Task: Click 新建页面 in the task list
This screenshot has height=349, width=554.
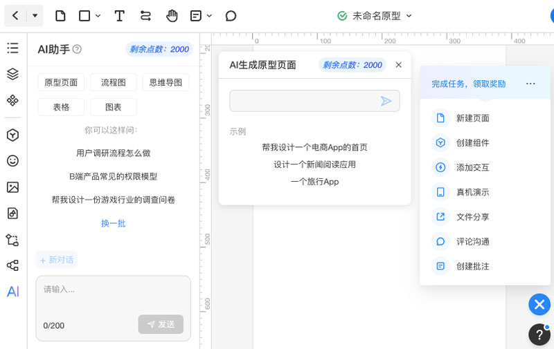Action: [472, 118]
